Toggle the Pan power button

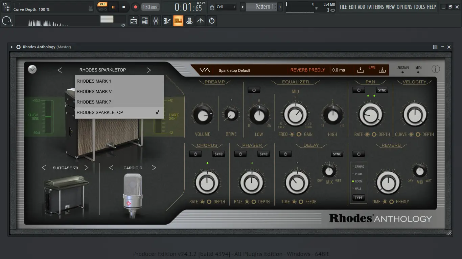click(x=359, y=90)
